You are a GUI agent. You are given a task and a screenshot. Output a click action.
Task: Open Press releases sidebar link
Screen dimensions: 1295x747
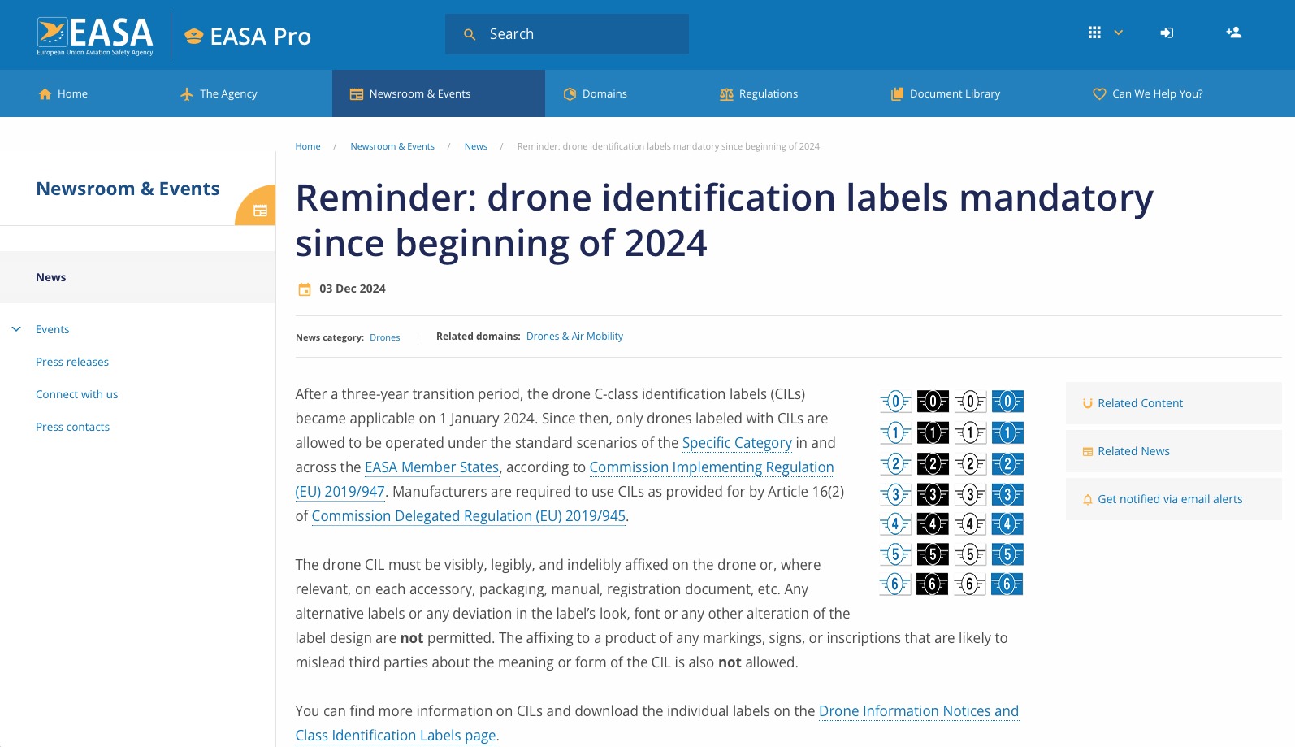(72, 362)
